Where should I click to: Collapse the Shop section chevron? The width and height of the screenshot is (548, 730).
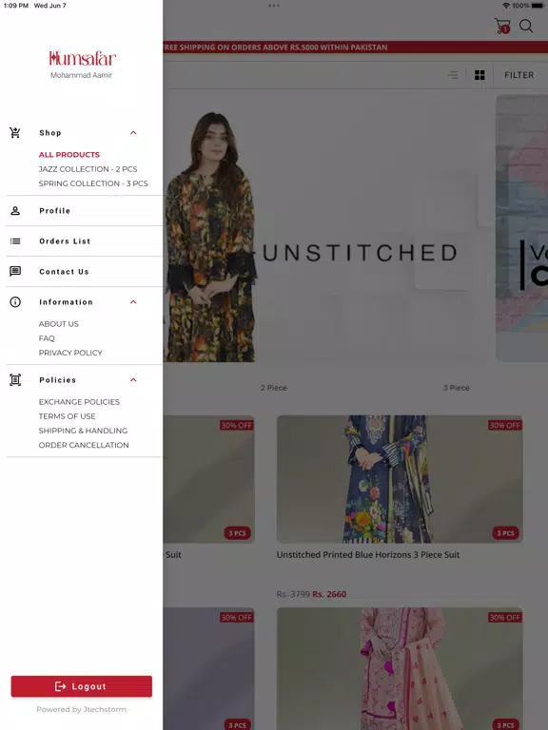coord(133,133)
